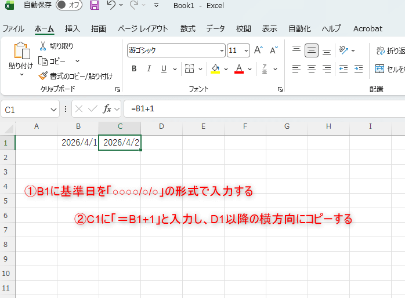Open the font name dropdown 游ゴシック
Image resolution: width=405 pixels, height=298 pixels.
coord(222,50)
